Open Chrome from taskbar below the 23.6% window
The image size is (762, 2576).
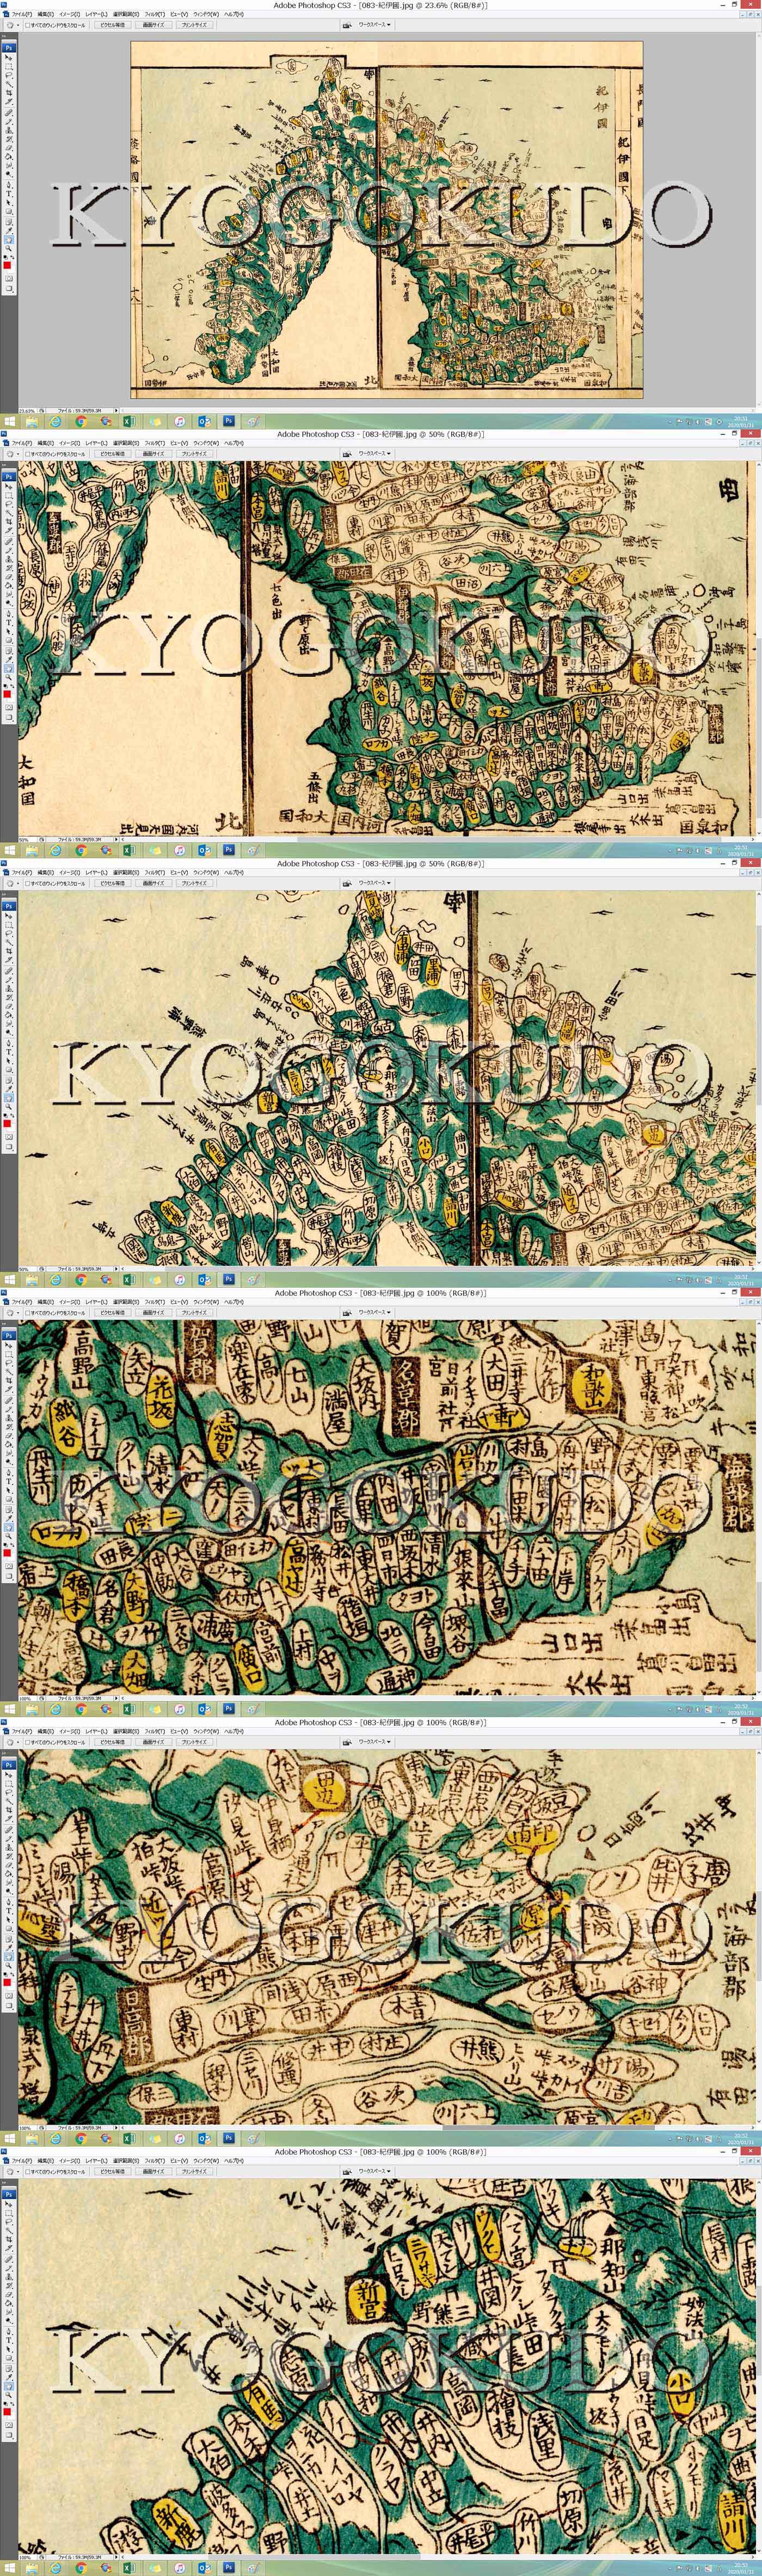[81, 422]
